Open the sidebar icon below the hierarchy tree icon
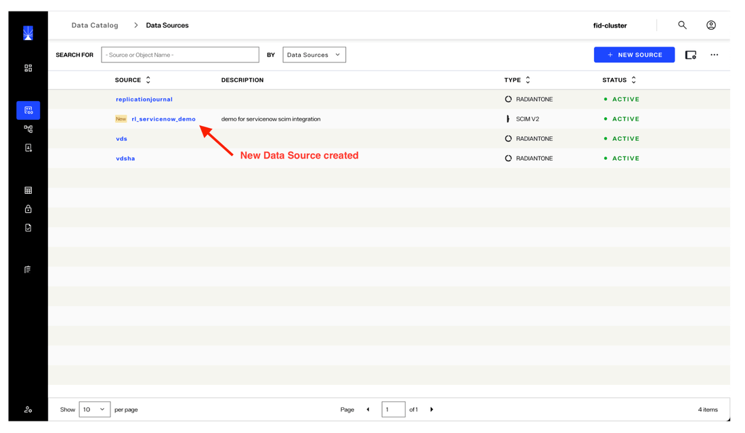The image size is (745, 433). (28, 148)
